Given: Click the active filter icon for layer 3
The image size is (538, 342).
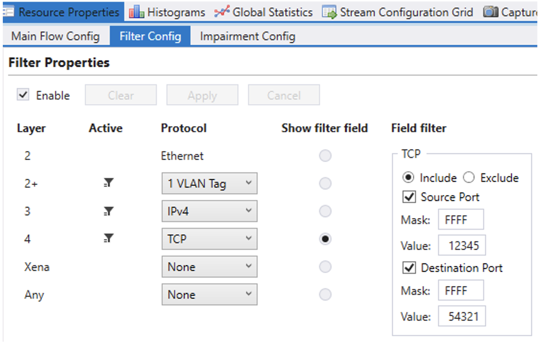Looking at the screenshot, I should point(109,211).
